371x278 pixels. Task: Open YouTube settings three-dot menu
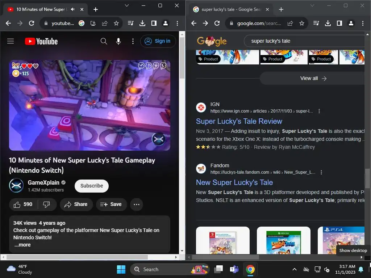[x=133, y=41]
